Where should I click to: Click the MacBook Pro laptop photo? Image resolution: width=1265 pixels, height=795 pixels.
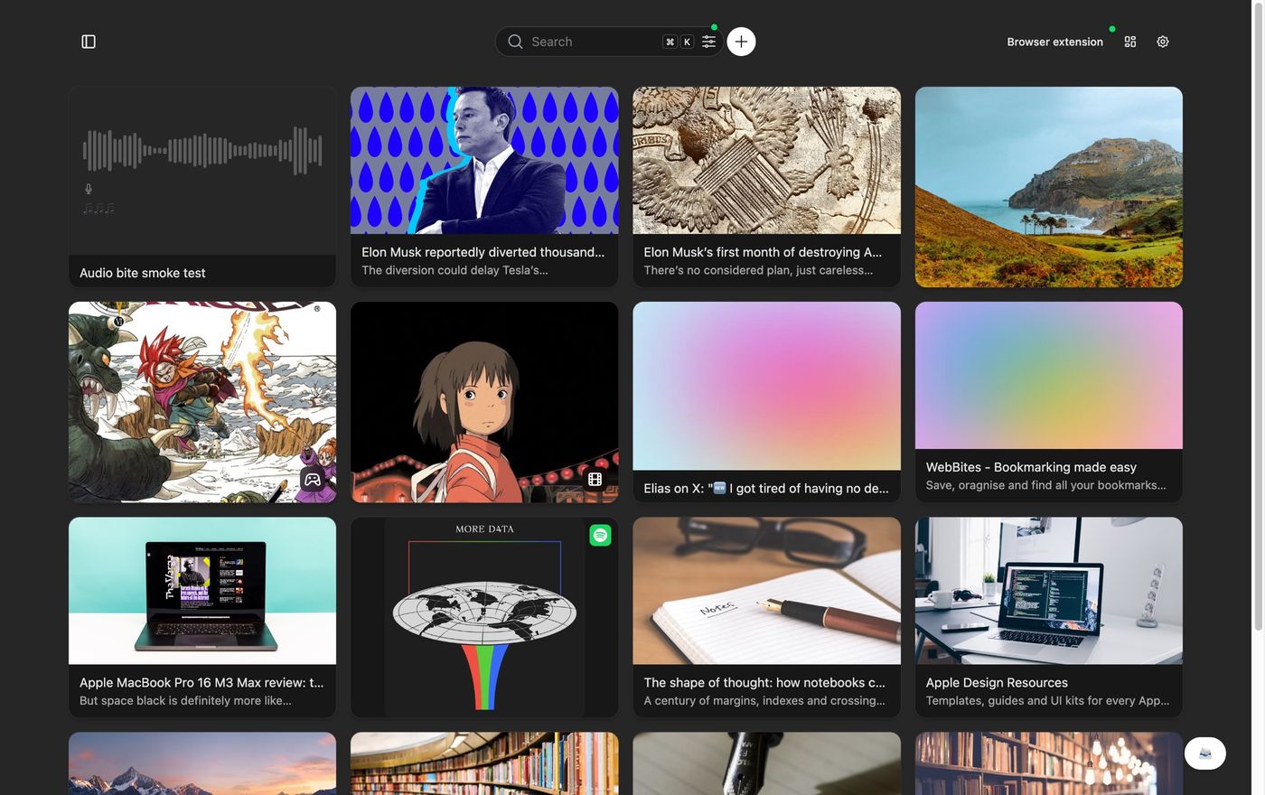point(202,591)
